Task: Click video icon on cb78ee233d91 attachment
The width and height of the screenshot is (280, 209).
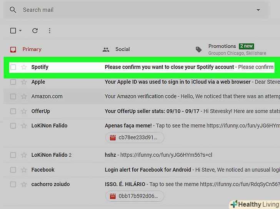Action: [x=113, y=137]
